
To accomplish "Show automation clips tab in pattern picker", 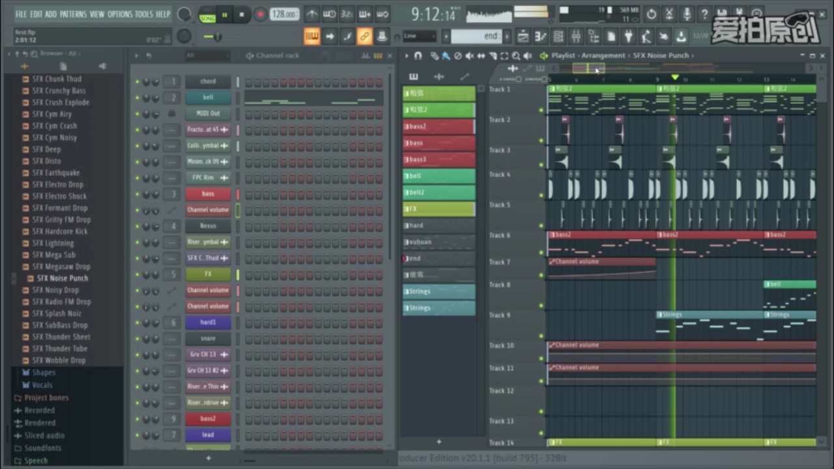I will pos(465,77).
